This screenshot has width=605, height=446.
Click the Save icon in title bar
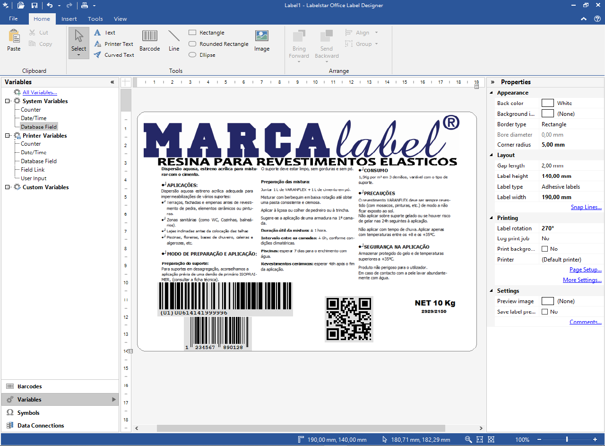point(35,5)
